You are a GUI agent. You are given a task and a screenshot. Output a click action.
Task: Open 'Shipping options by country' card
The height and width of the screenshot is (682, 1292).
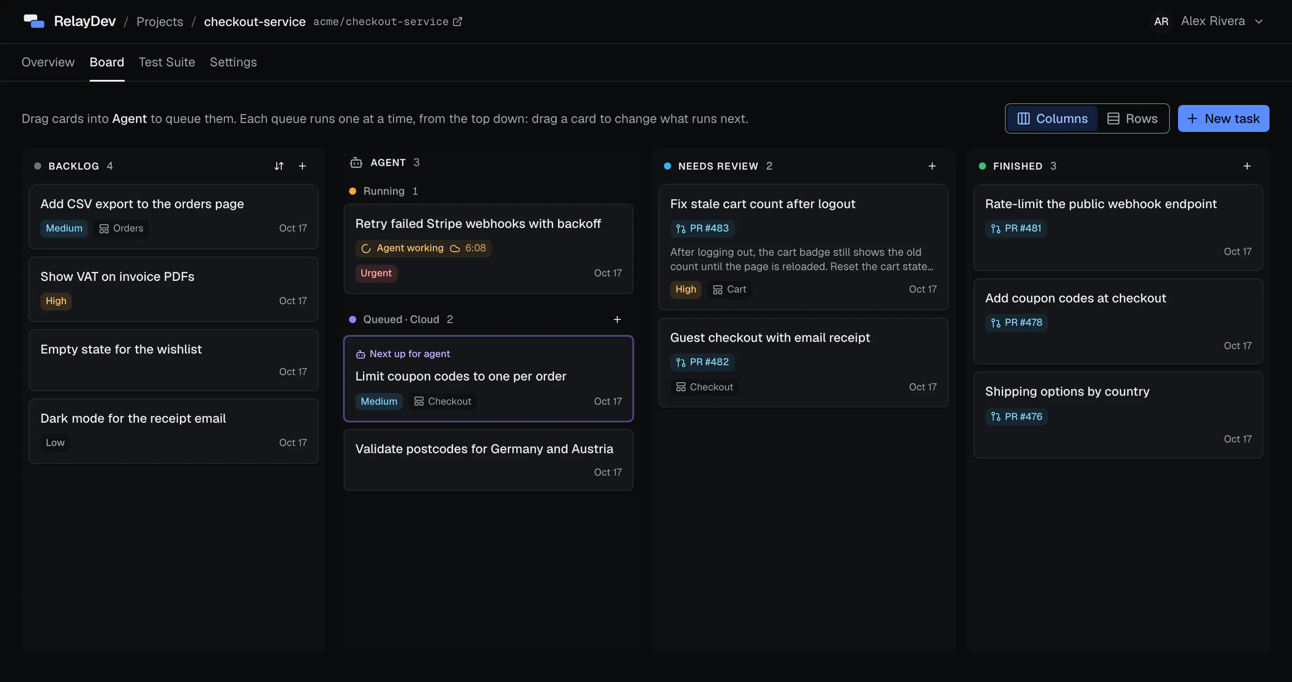pos(1118,415)
